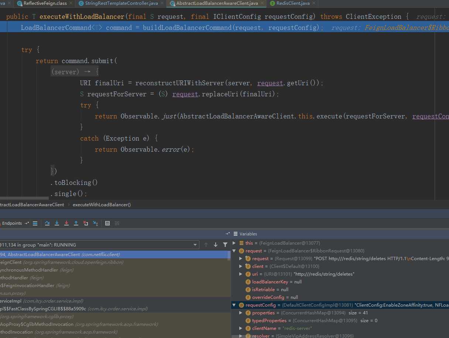Click the Force Step Into red arrow icon
This screenshot has height=338, width=449.
coord(66,223)
